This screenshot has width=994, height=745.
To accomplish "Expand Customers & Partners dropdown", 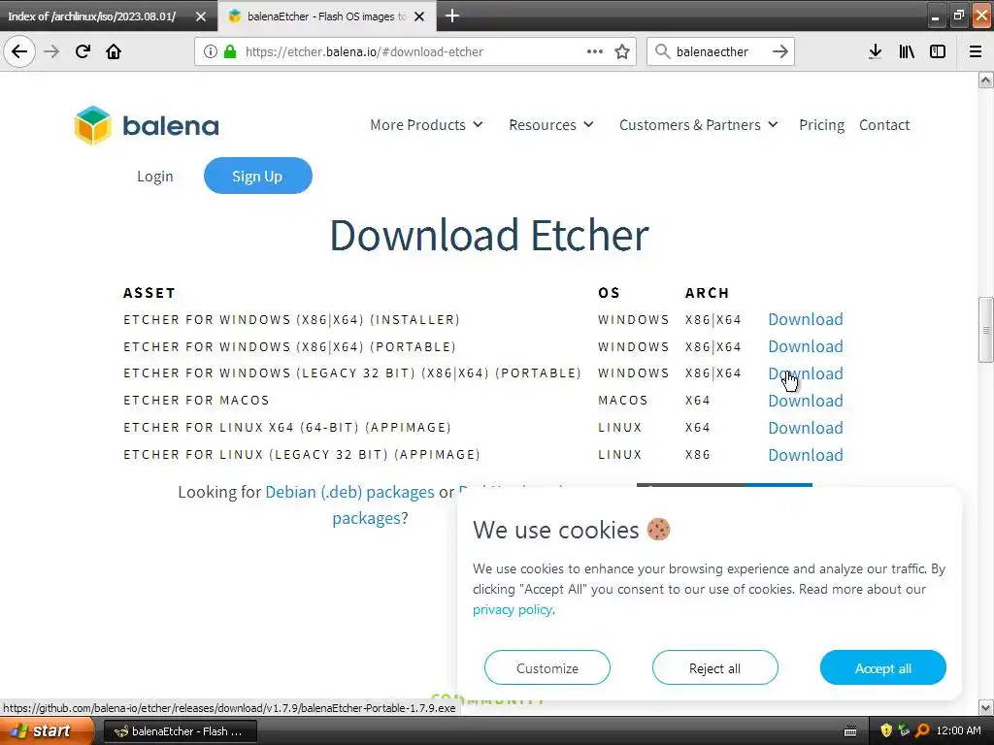I will point(698,125).
